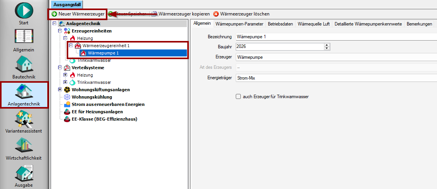The width and height of the screenshot is (437, 189).
Task: Click Wärmeerzeuger kopieren button
Action: pyautogui.click(x=180, y=14)
